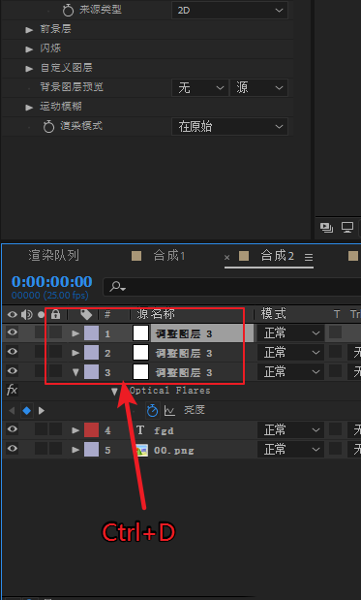
Task: Hide layer 1 调整图层 3 with its eye
Action: pyautogui.click(x=13, y=332)
